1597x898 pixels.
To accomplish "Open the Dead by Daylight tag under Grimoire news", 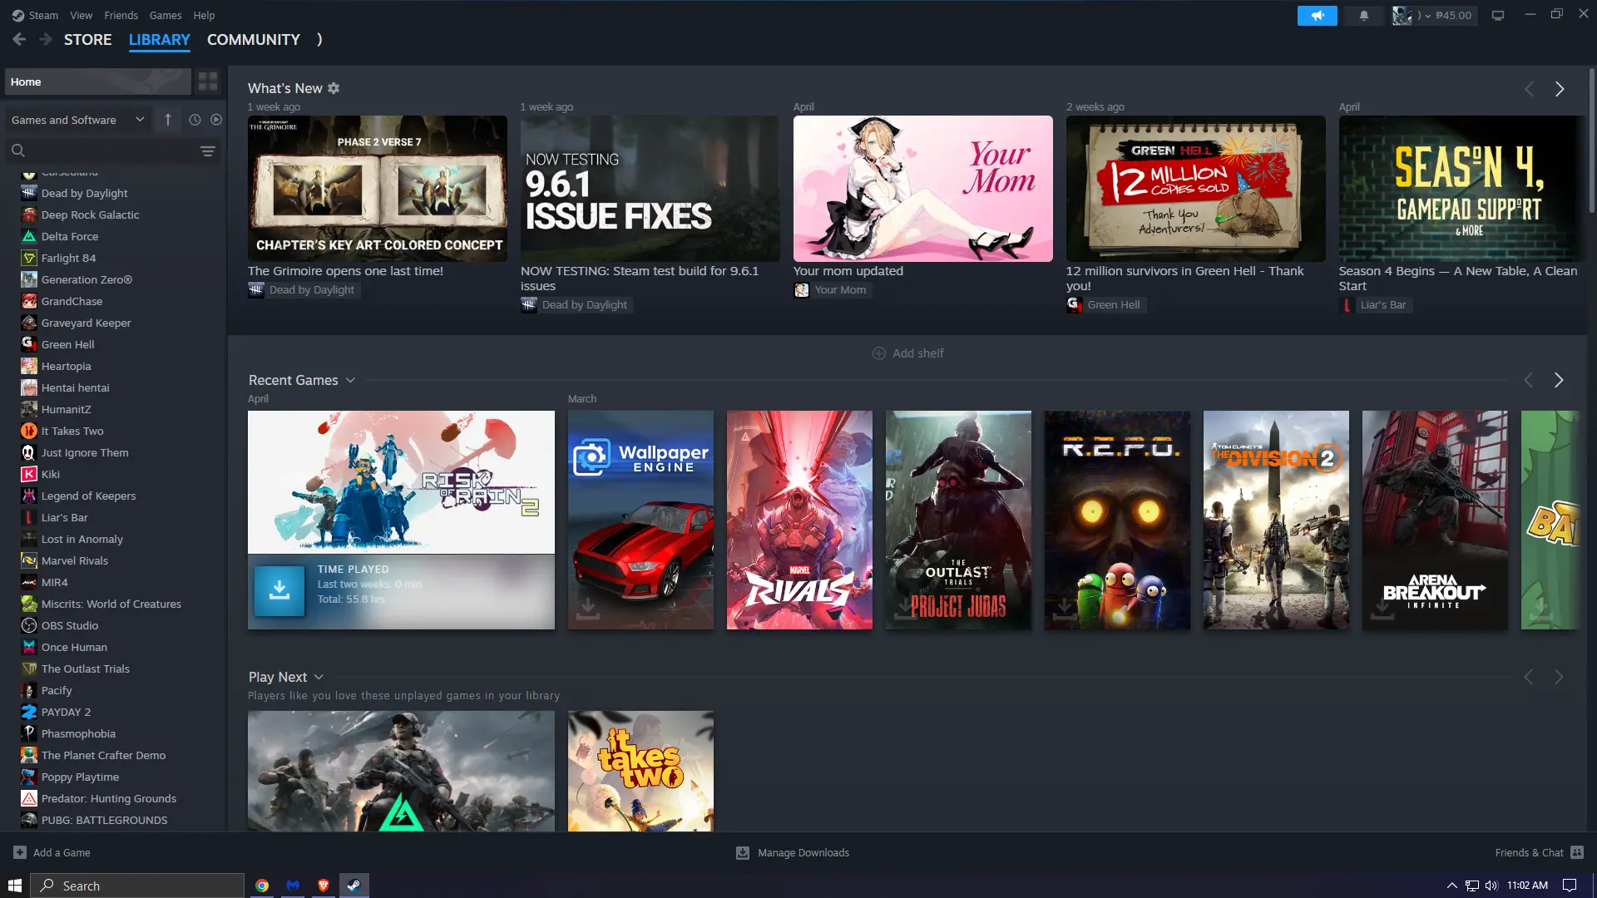I will pyautogui.click(x=304, y=289).
